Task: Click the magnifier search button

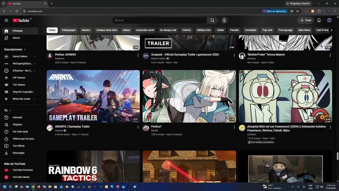Action: 212,20
